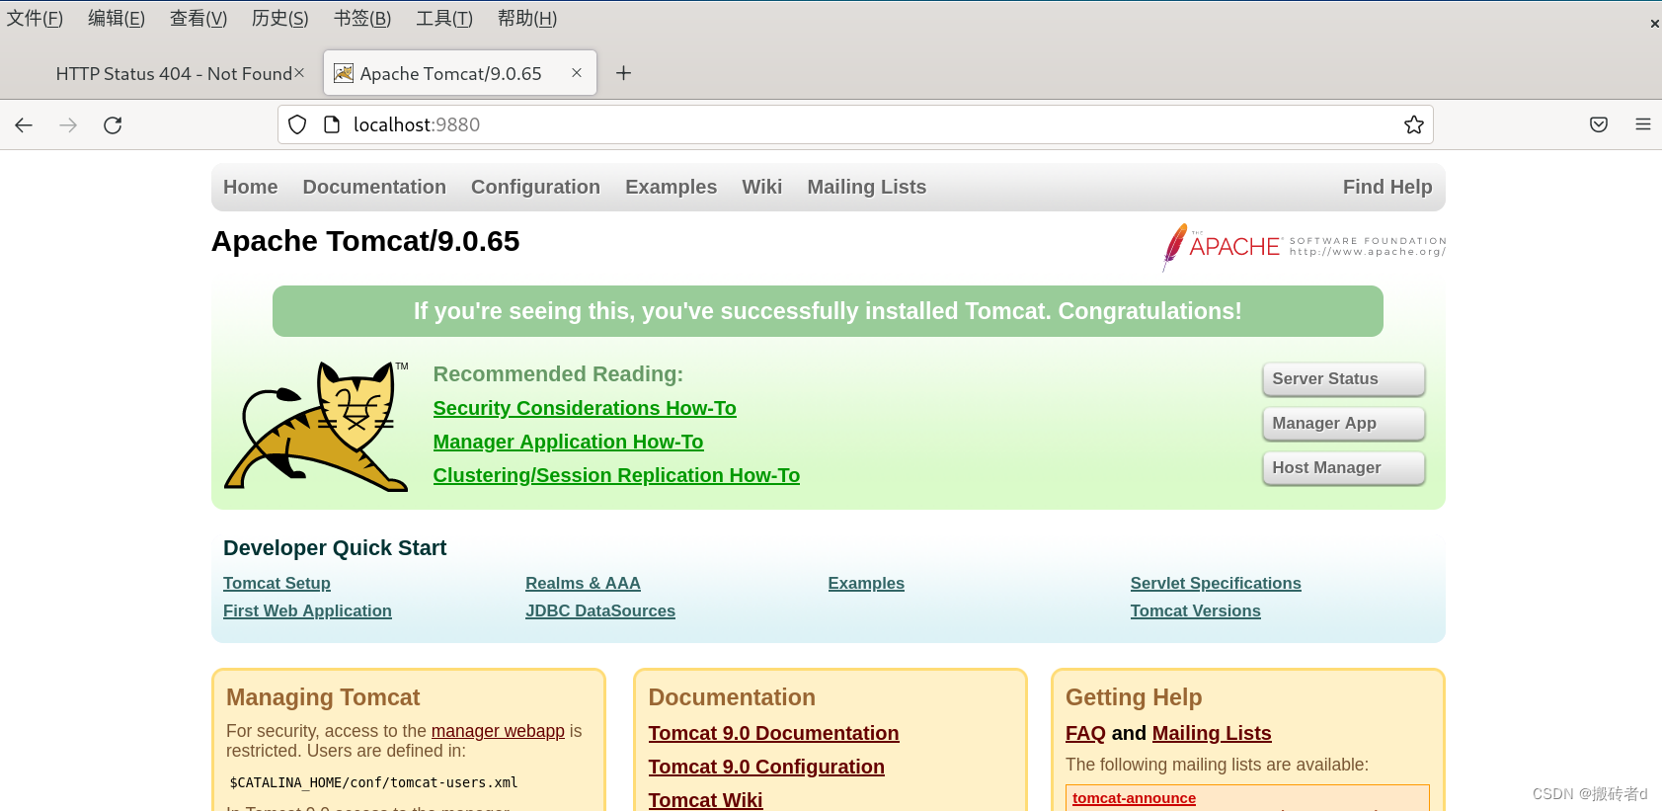
Task: Open Mailing Lists link under Getting Help
Action: coord(1212,733)
